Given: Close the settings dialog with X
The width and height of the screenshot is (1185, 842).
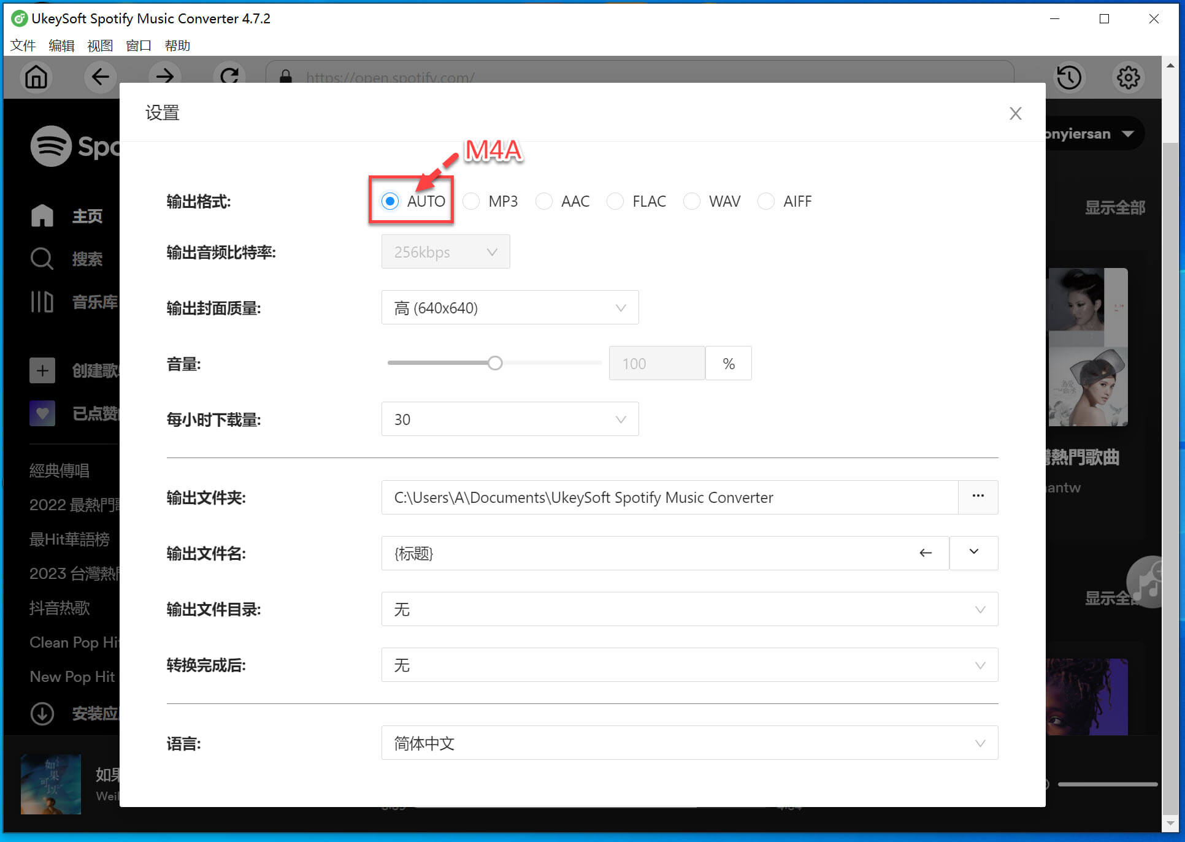Looking at the screenshot, I should pyautogui.click(x=1016, y=113).
